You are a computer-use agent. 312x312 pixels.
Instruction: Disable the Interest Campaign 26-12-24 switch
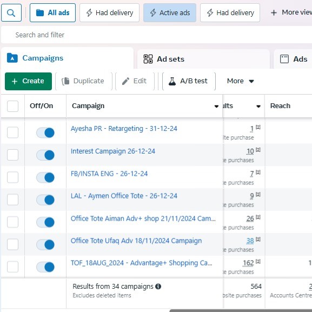45,155
